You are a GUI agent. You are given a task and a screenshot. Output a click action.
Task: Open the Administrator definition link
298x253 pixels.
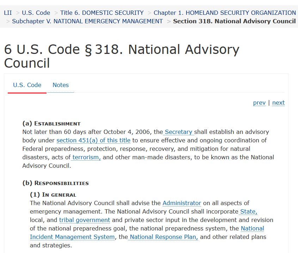tap(182, 203)
